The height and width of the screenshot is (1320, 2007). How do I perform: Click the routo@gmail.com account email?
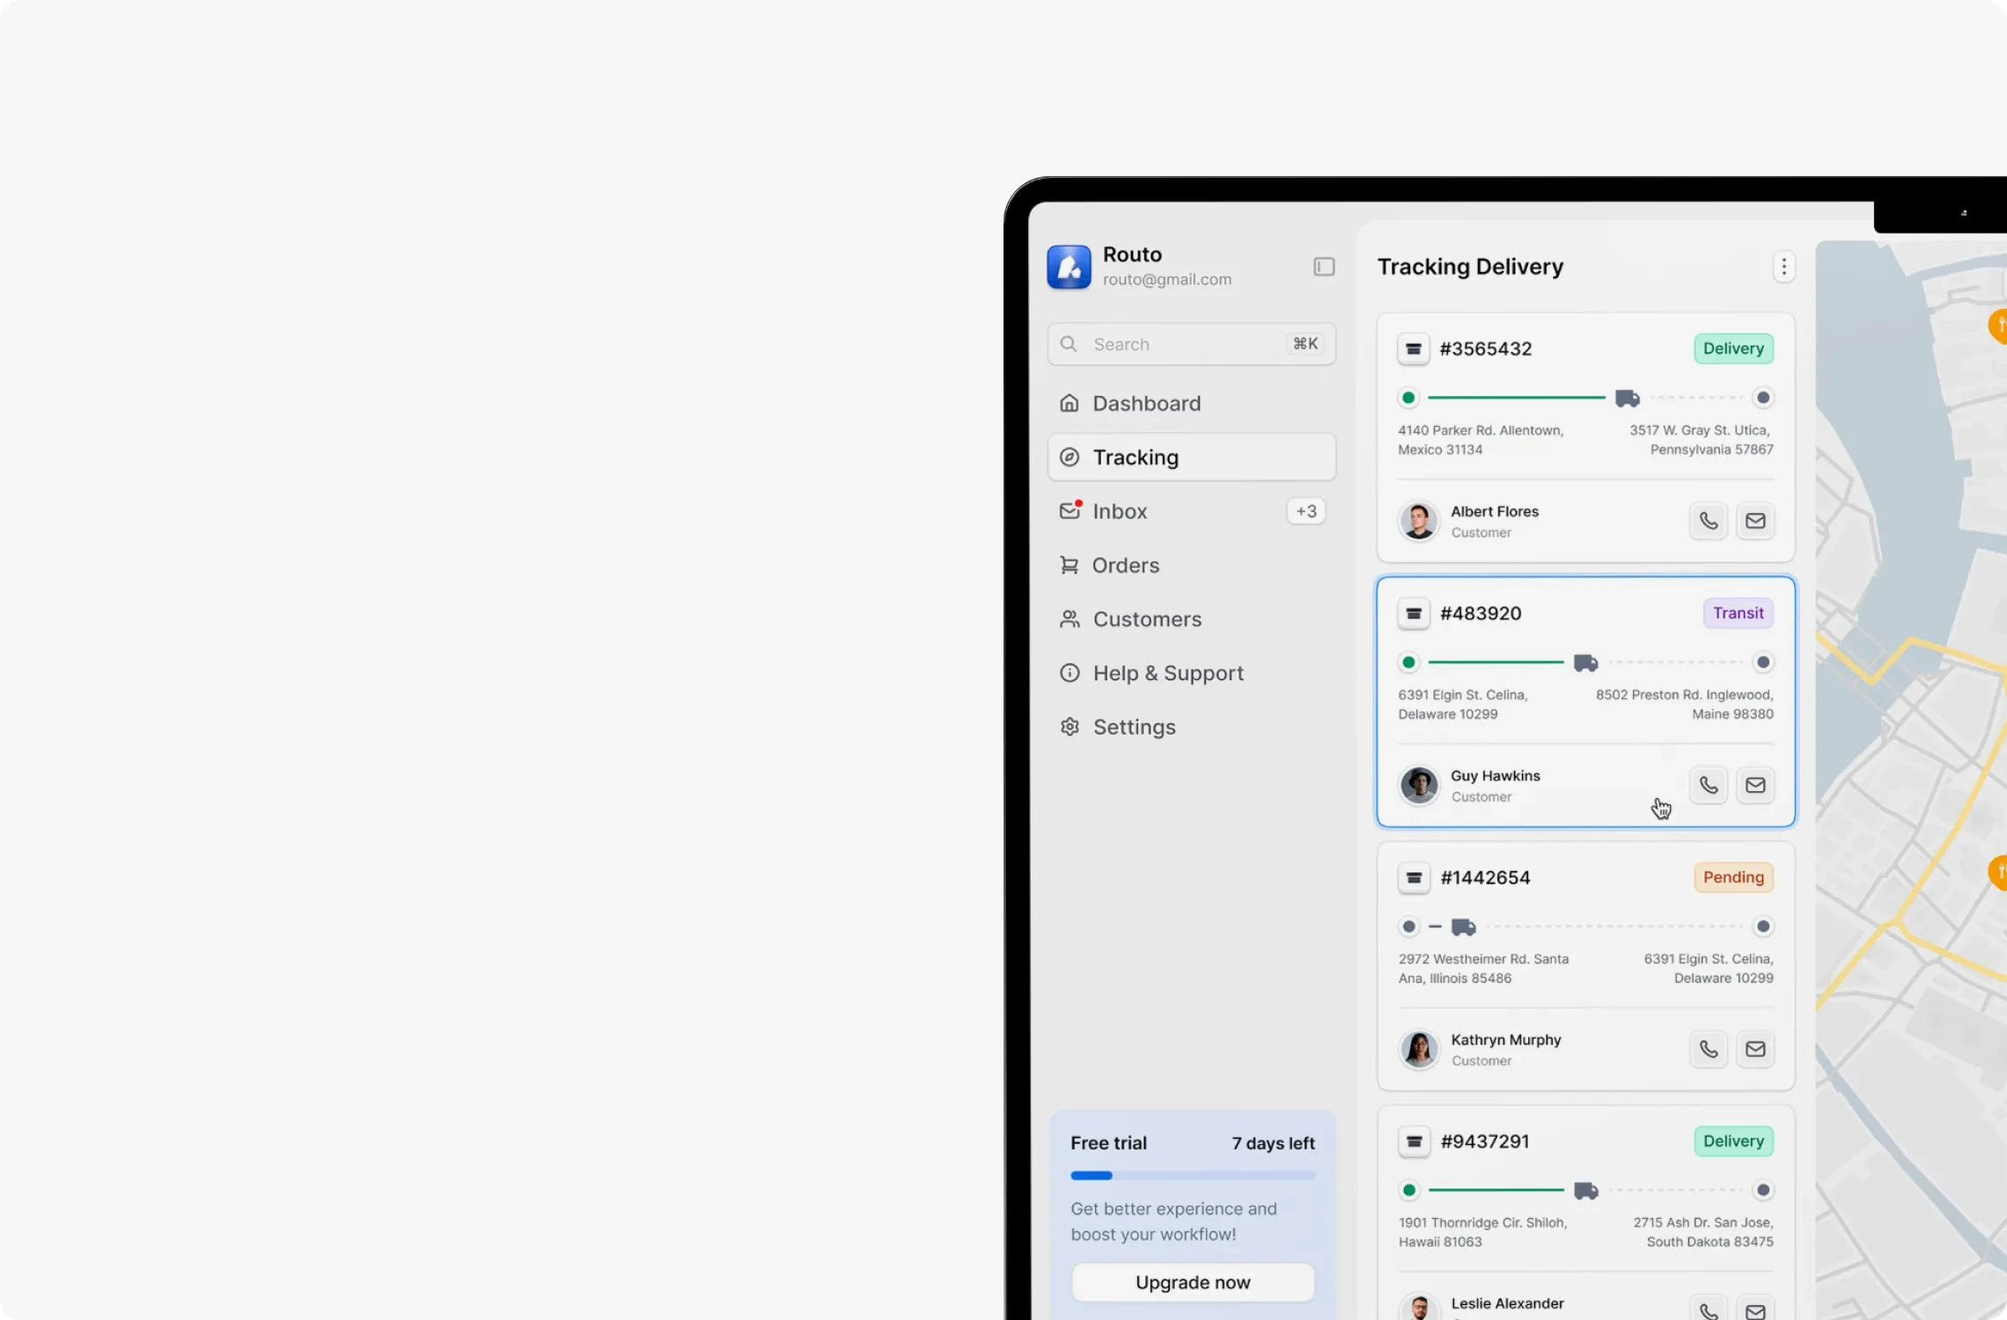(1167, 280)
